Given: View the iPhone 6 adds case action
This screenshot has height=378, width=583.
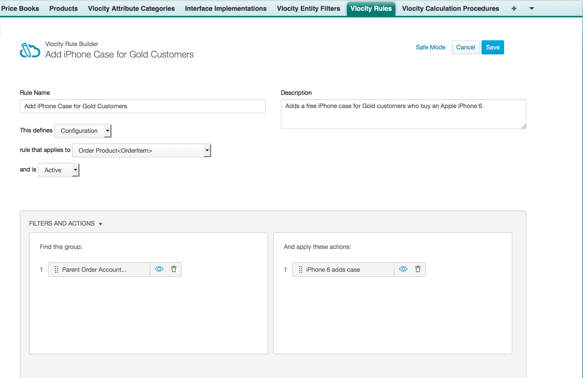Looking at the screenshot, I should pyautogui.click(x=403, y=269).
